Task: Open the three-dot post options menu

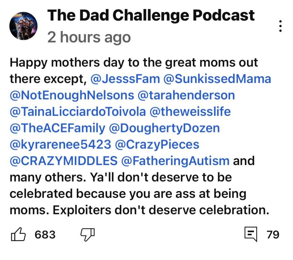Action: (280, 26)
